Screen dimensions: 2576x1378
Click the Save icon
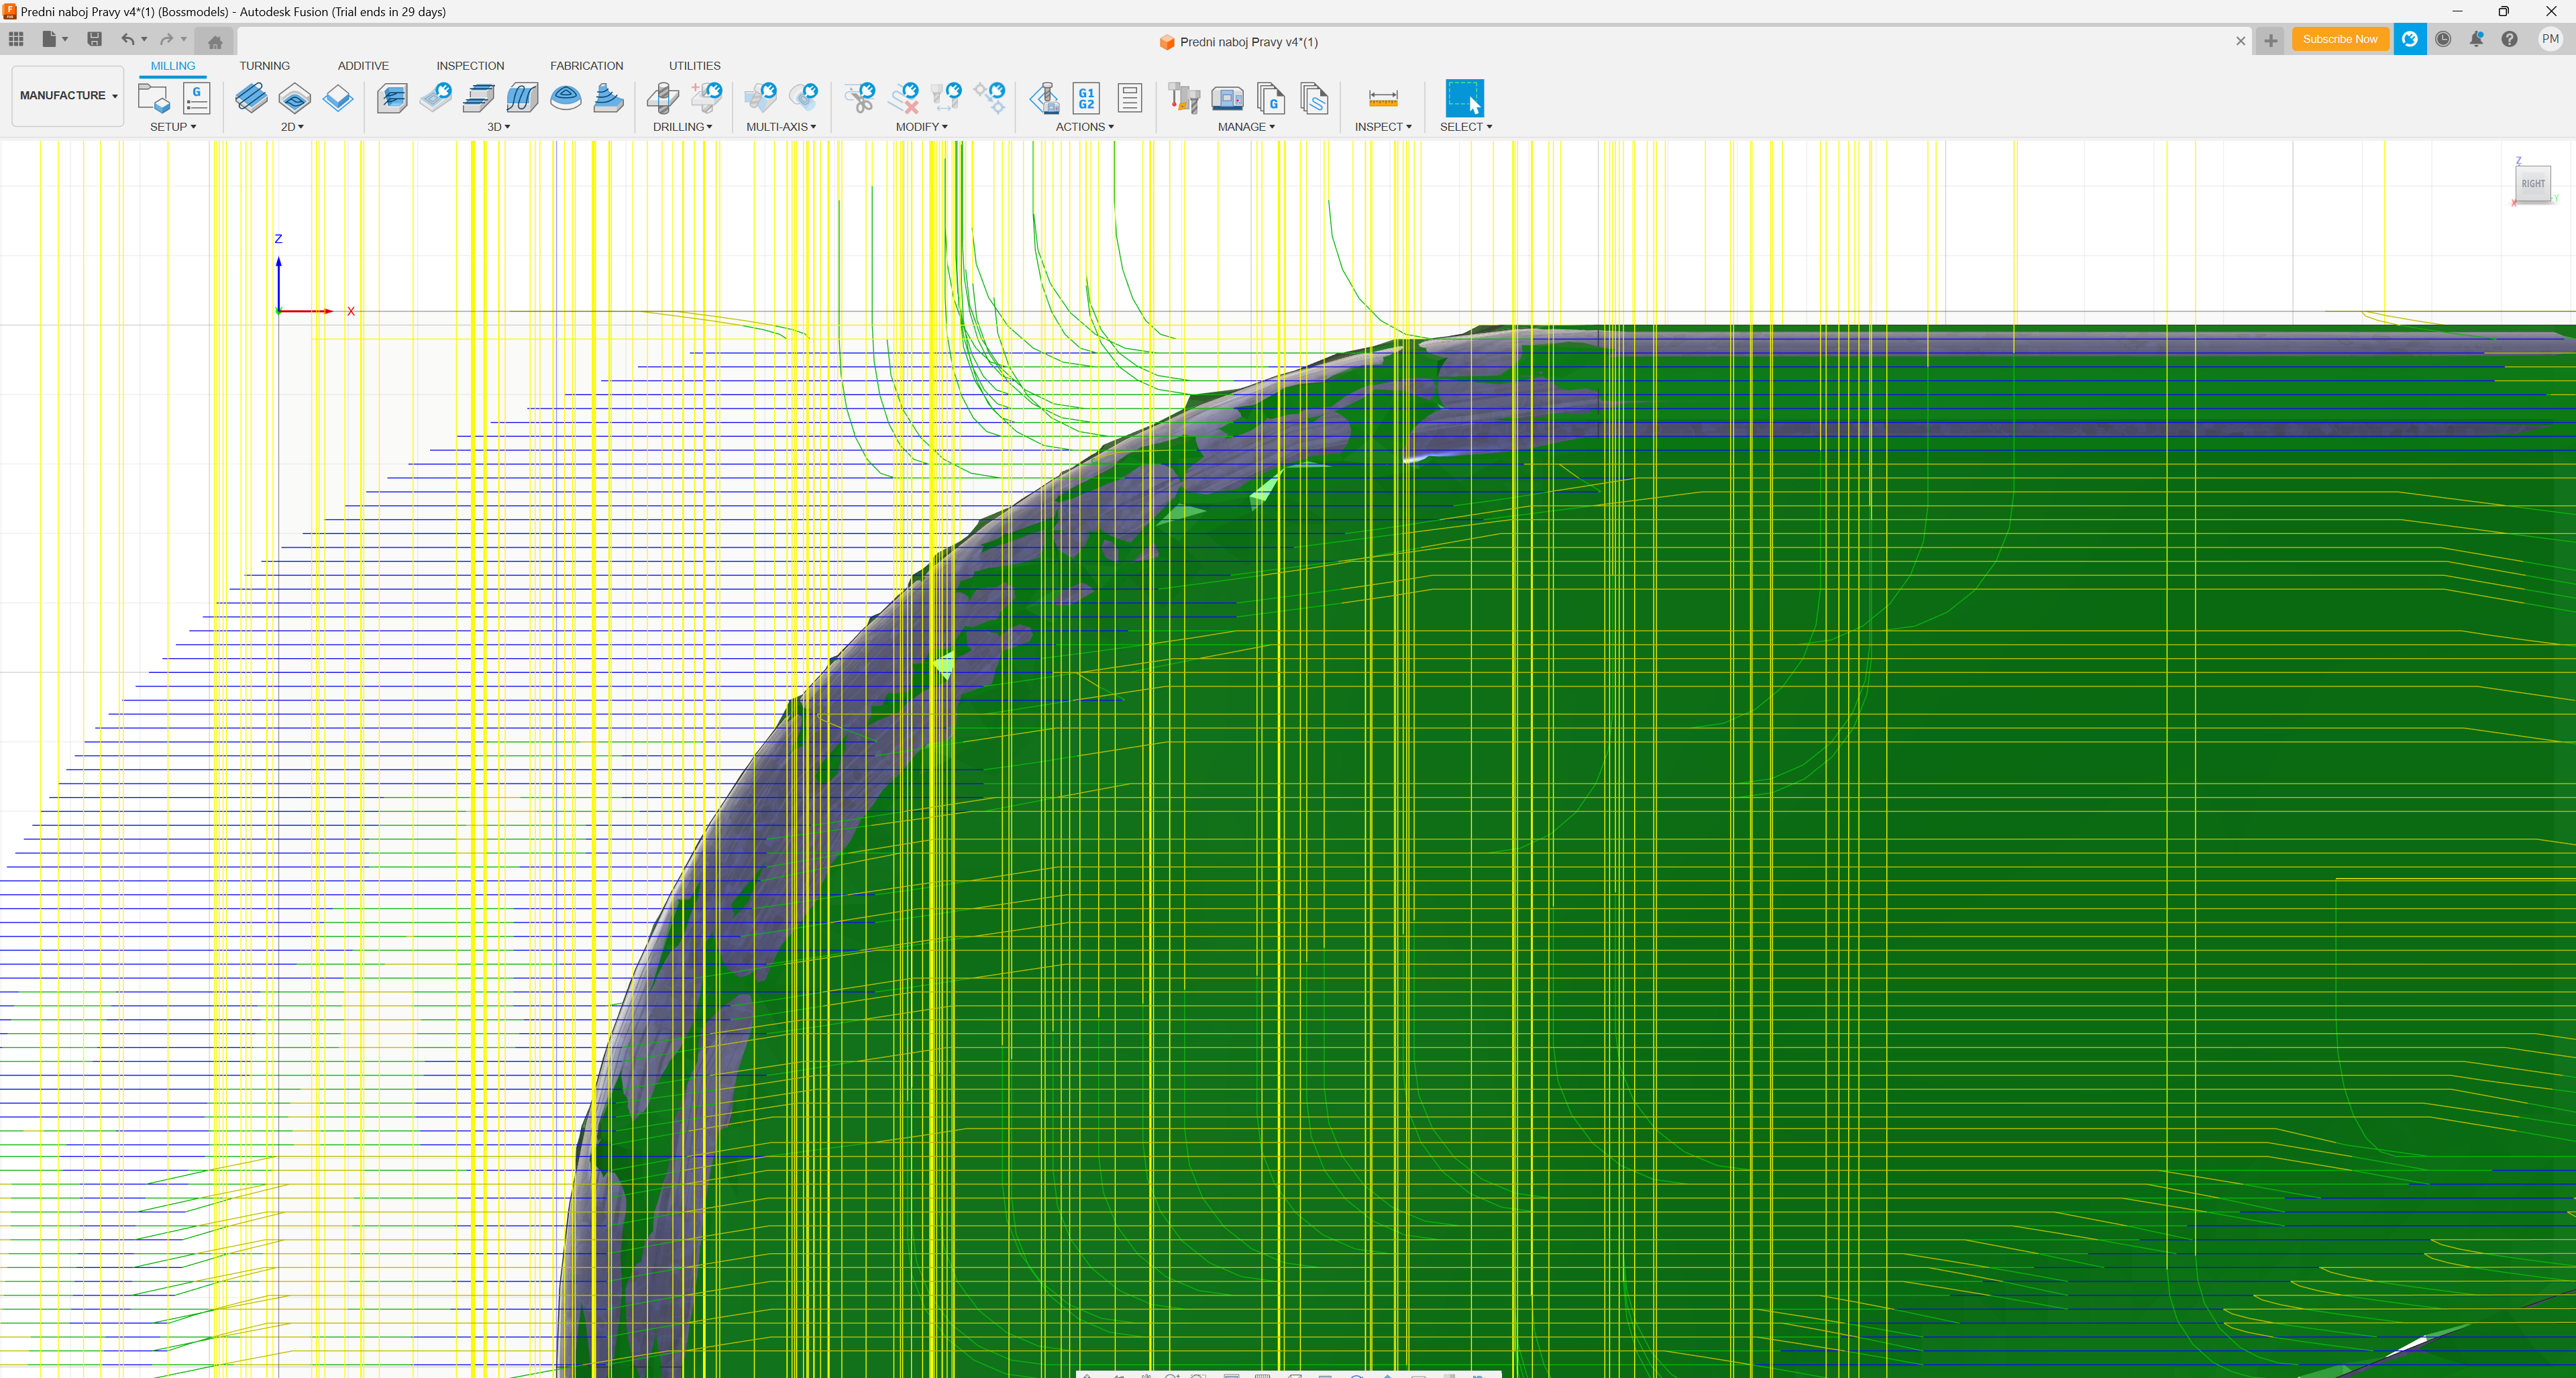(x=94, y=39)
